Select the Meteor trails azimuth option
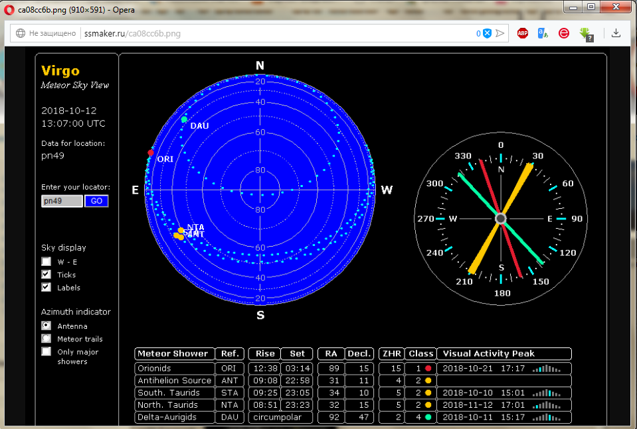 click(x=46, y=339)
